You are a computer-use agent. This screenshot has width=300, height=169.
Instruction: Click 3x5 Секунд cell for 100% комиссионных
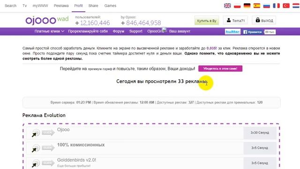(260, 148)
